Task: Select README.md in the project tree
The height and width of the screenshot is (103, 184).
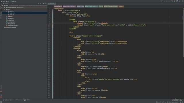Action: 11,24
